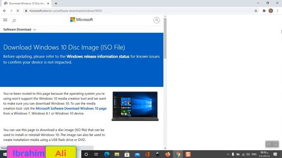
Task: View site info via padlock icon
Action: tap(26, 11)
